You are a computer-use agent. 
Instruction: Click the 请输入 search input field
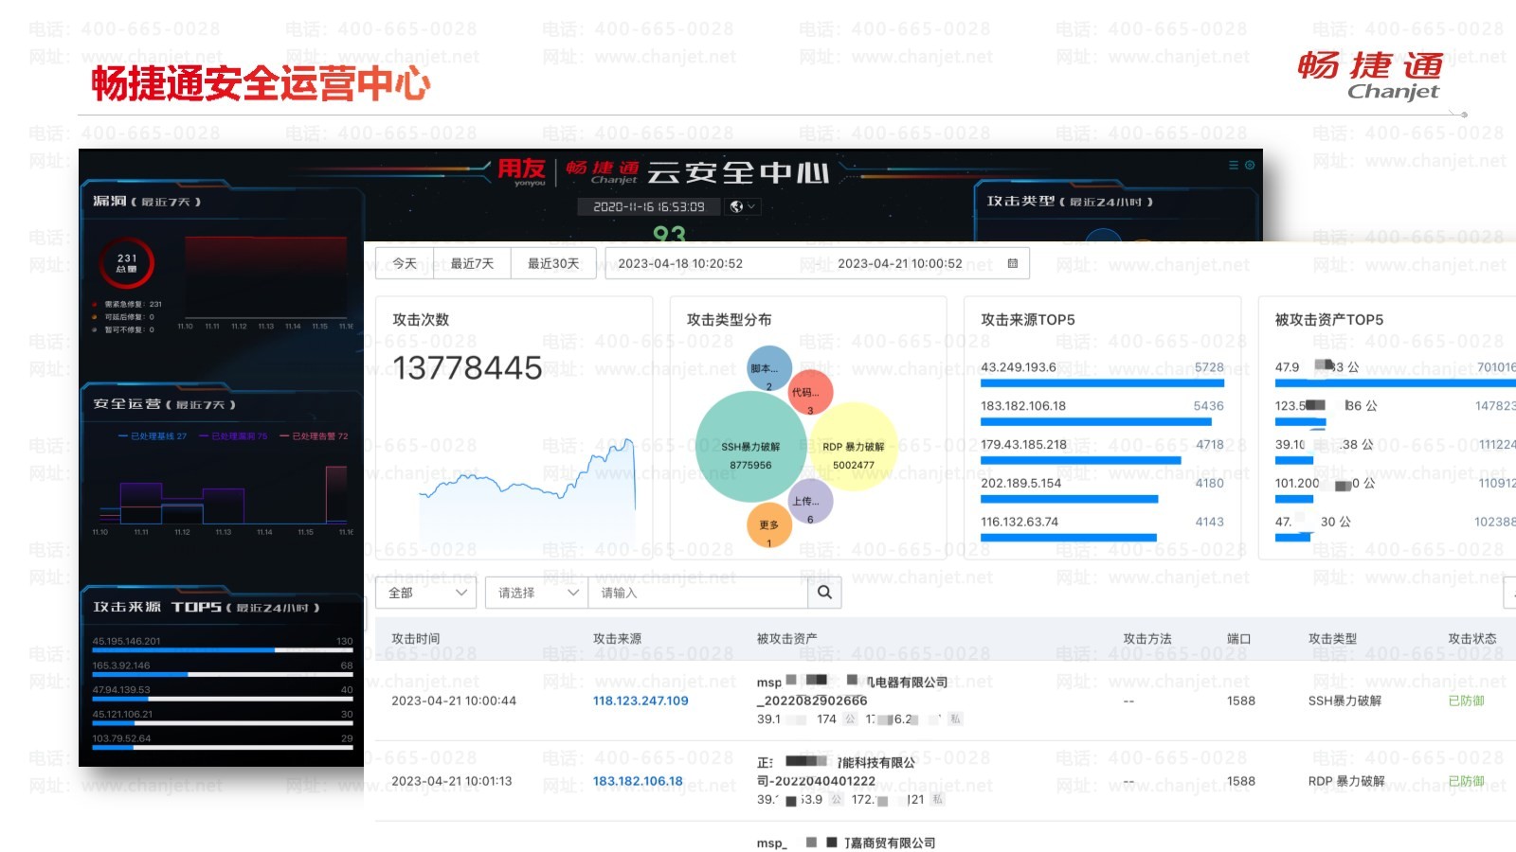point(697,593)
